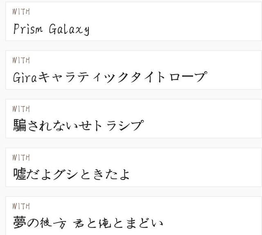Click the 嘘 kanji in the fourth card
The image size is (262, 235).
20,174
